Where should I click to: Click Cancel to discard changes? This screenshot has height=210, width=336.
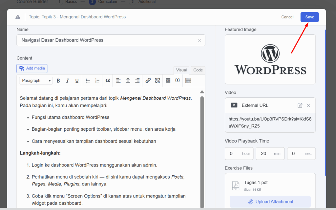(287, 17)
